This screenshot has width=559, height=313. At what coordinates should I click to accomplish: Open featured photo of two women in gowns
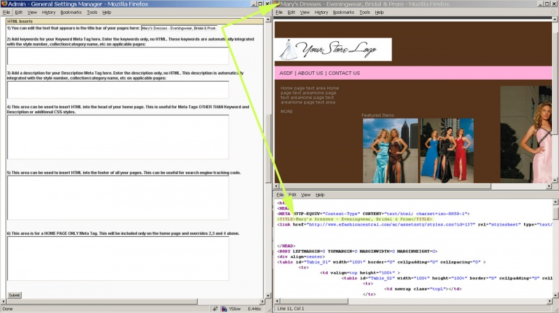(x=391, y=151)
